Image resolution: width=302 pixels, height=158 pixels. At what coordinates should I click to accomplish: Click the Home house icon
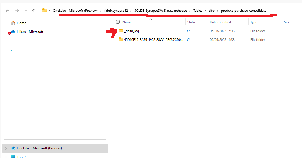tap(13, 23)
